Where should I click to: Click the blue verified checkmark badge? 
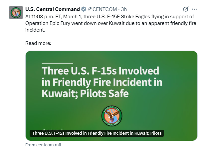point(84,9)
